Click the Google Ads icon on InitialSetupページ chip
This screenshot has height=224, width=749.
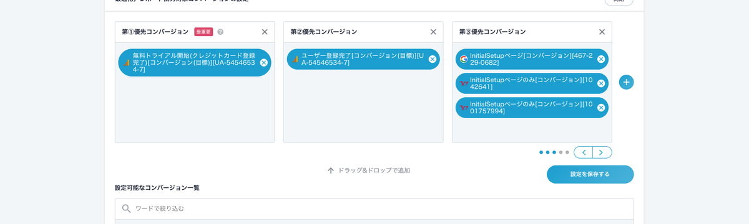(x=464, y=59)
